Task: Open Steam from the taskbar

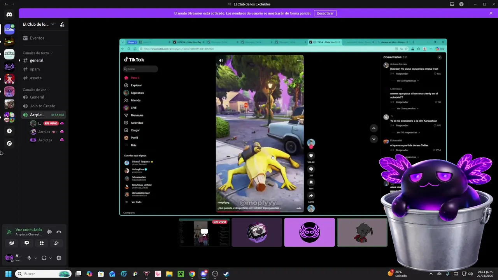Action: [x=226, y=274]
